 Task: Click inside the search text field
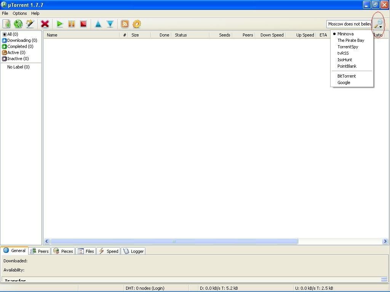pos(349,24)
